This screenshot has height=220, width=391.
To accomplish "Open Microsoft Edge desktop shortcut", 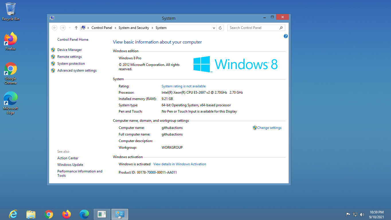I will 11,103.
